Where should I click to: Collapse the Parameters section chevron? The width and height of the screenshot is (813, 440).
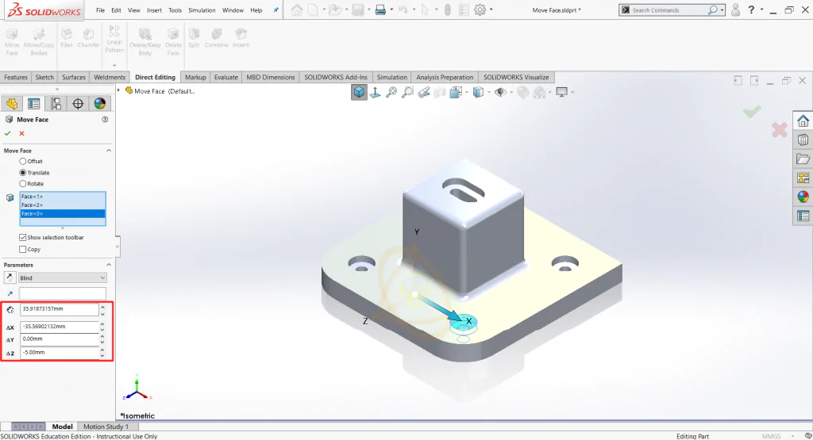[108, 265]
